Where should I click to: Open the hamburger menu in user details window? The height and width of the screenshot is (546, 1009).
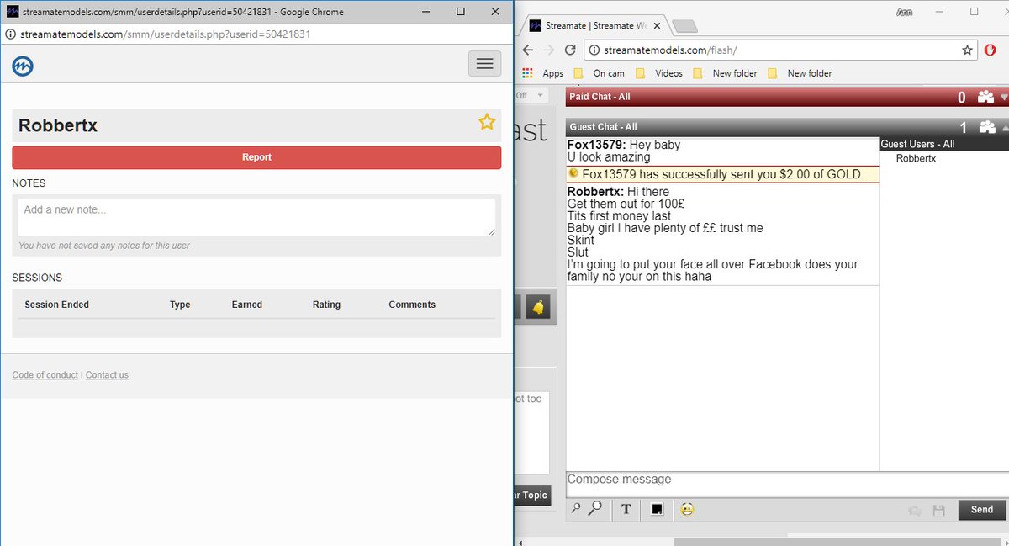tap(484, 64)
